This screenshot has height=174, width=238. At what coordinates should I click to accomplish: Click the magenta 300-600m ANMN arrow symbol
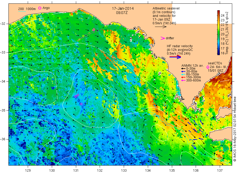(183, 80)
